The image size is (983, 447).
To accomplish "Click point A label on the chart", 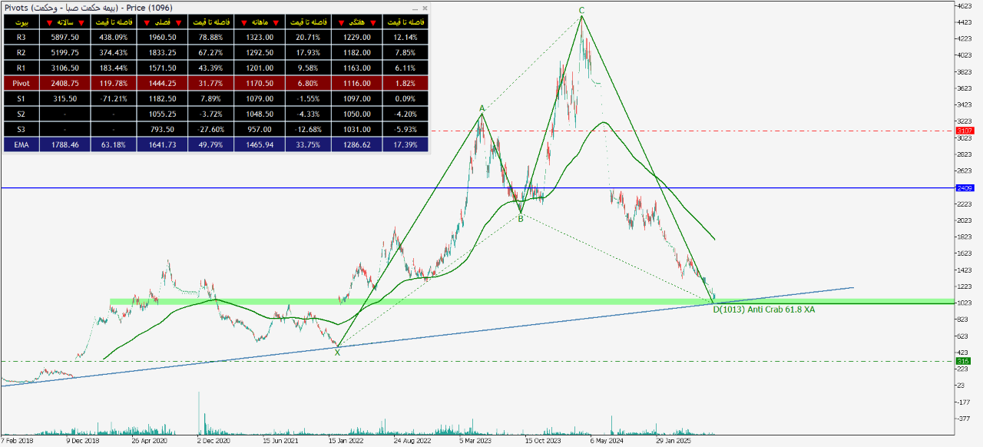I will 482,109.
